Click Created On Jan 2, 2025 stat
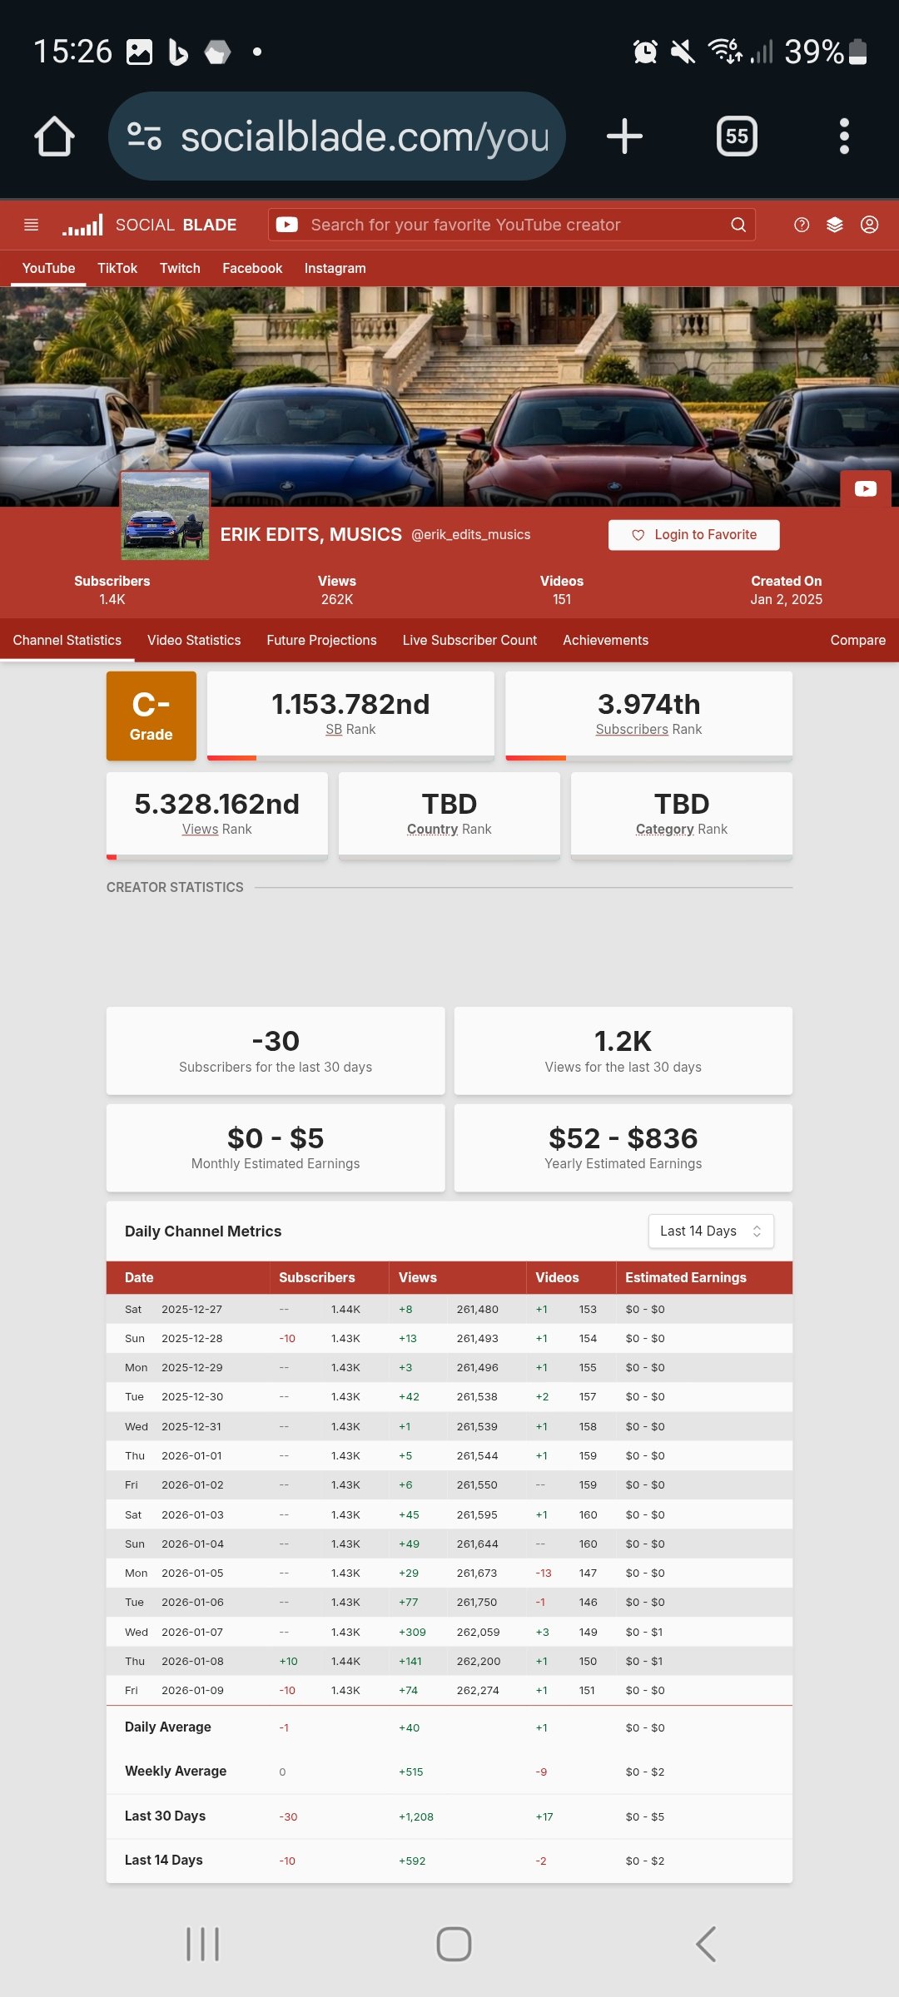 [787, 590]
